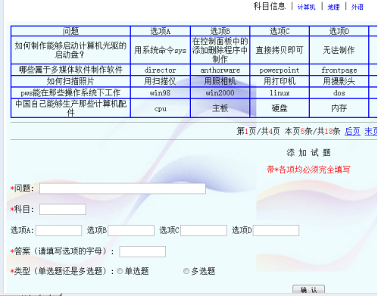Click the 选项A input box

[x=58, y=230]
